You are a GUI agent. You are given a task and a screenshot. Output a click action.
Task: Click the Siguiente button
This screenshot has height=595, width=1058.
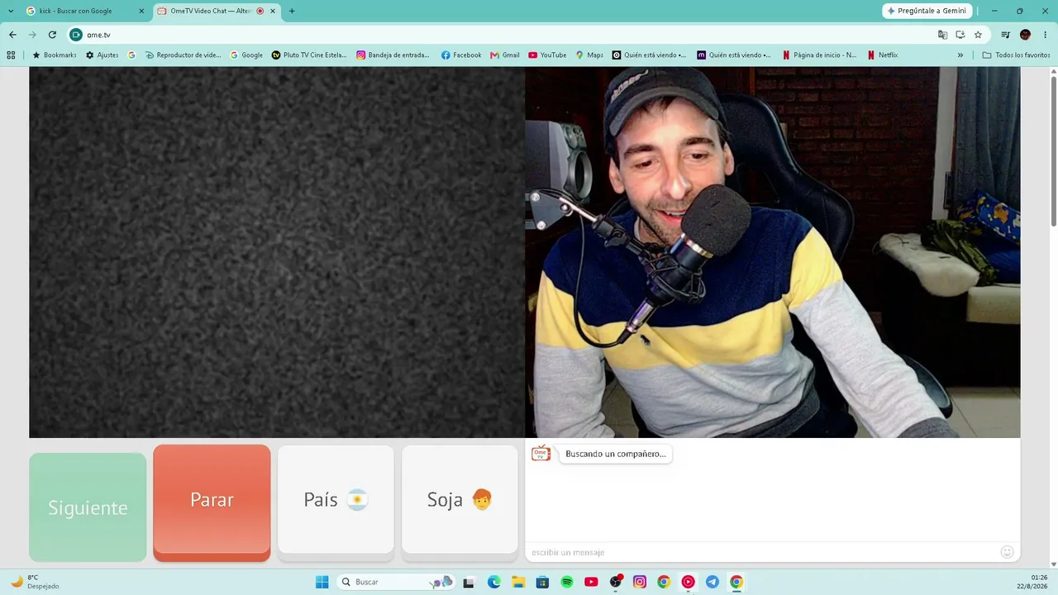click(88, 507)
